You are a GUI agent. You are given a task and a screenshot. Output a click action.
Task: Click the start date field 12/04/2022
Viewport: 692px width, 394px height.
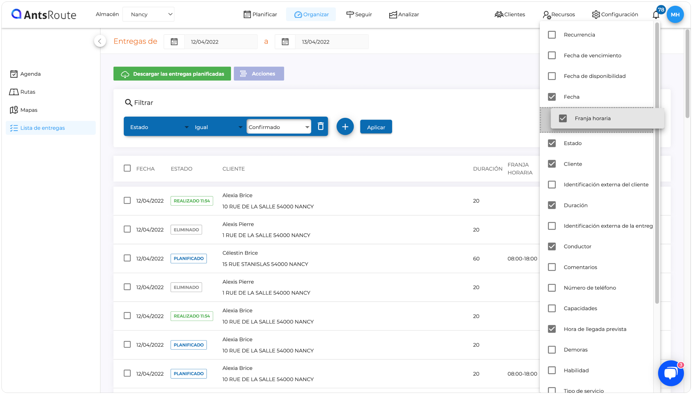click(221, 42)
